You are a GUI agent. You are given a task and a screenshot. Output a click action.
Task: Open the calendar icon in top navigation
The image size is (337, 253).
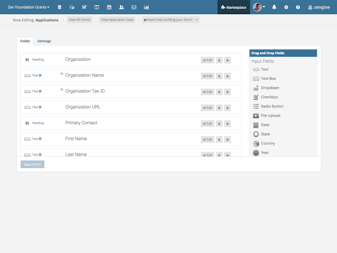[x=109, y=7]
